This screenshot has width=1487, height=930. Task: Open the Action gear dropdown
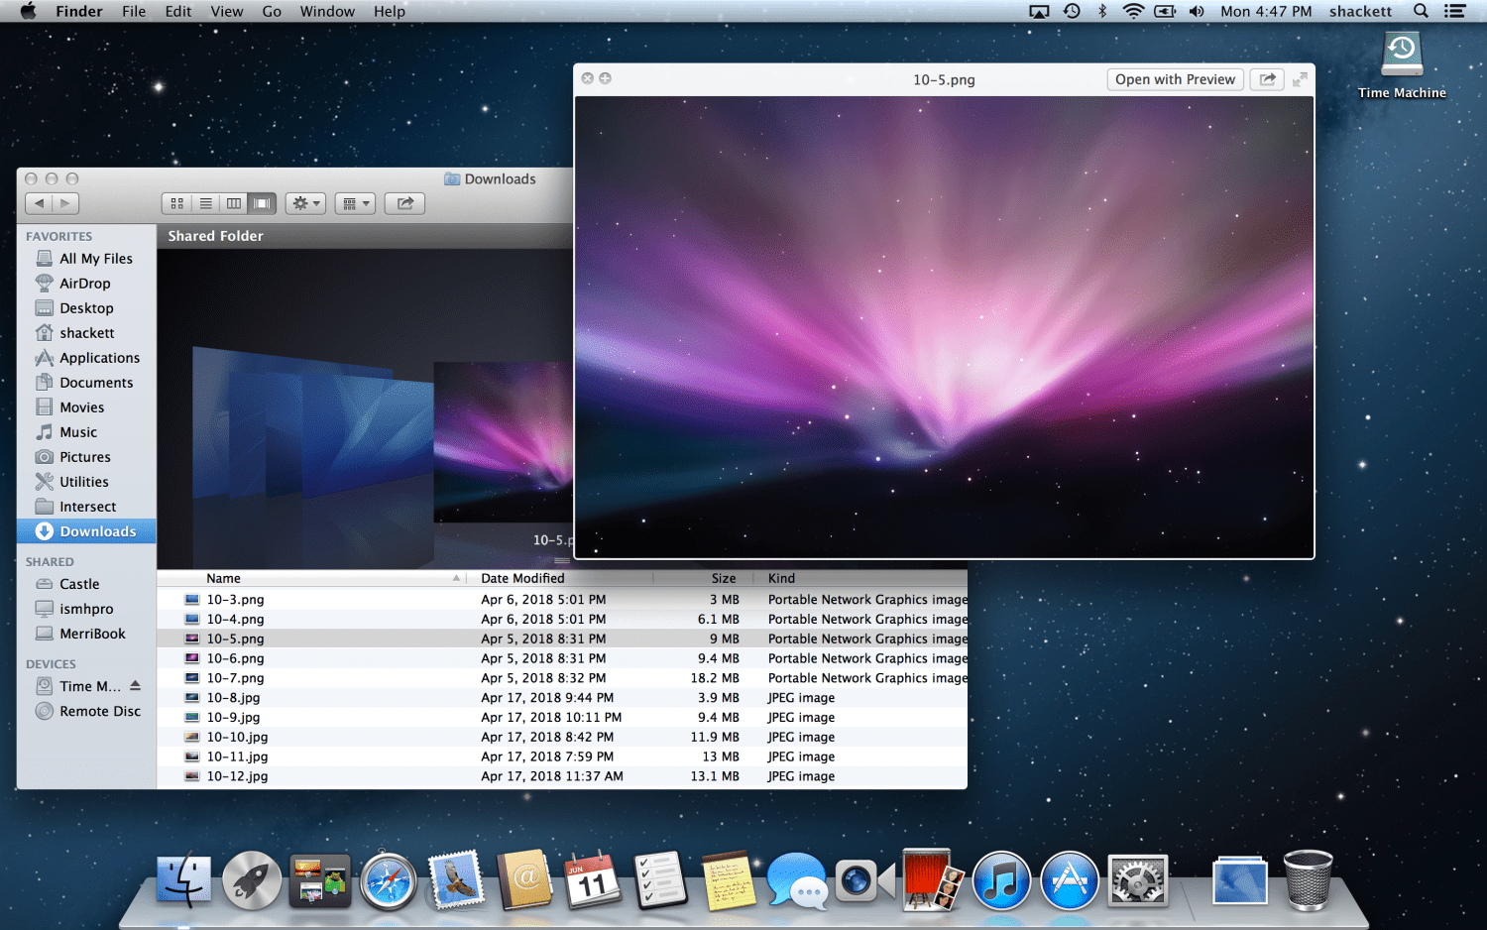tap(305, 203)
